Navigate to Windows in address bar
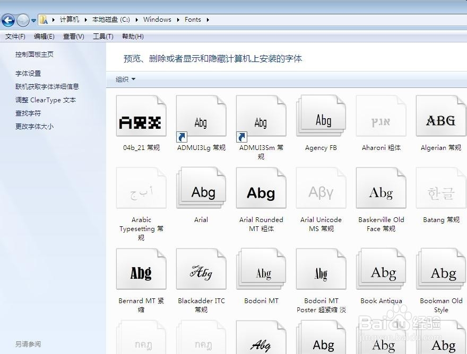Viewport: 467px width, 354px height. [x=157, y=20]
